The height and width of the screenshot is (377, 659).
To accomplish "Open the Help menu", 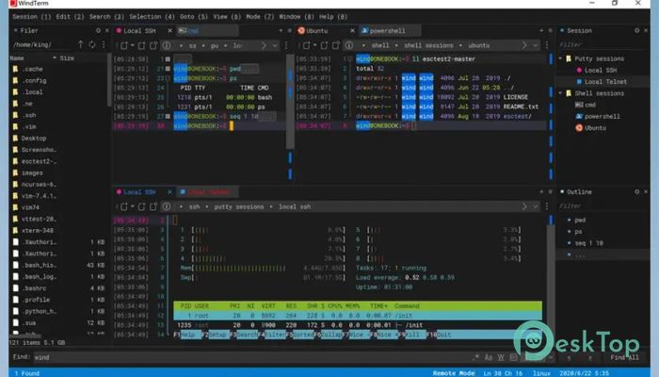I will tap(333, 17).
